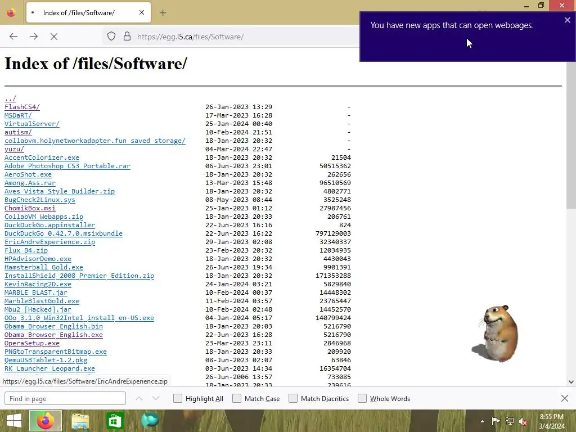Enable Match Case checkbox
The height and width of the screenshot is (432, 576).
[237, 398]
